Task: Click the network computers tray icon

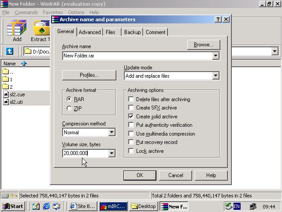Action: click(253, 206)
